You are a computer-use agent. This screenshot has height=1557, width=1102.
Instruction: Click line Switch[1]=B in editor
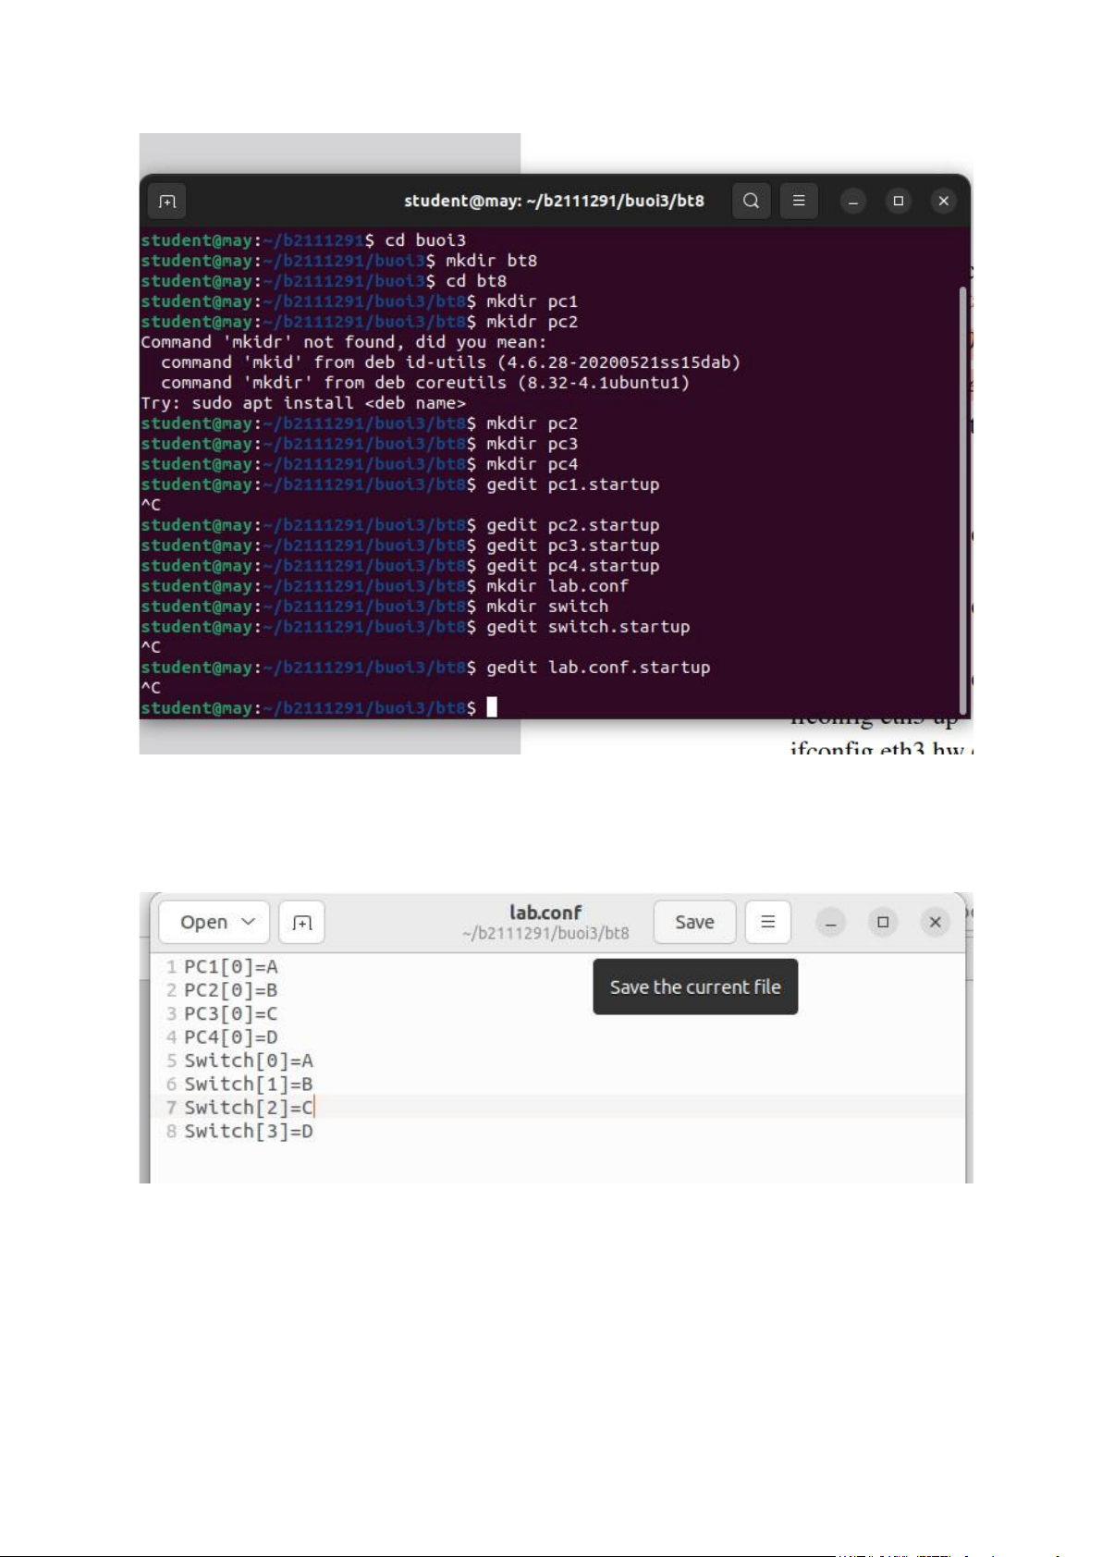(x=249, y=1085)
